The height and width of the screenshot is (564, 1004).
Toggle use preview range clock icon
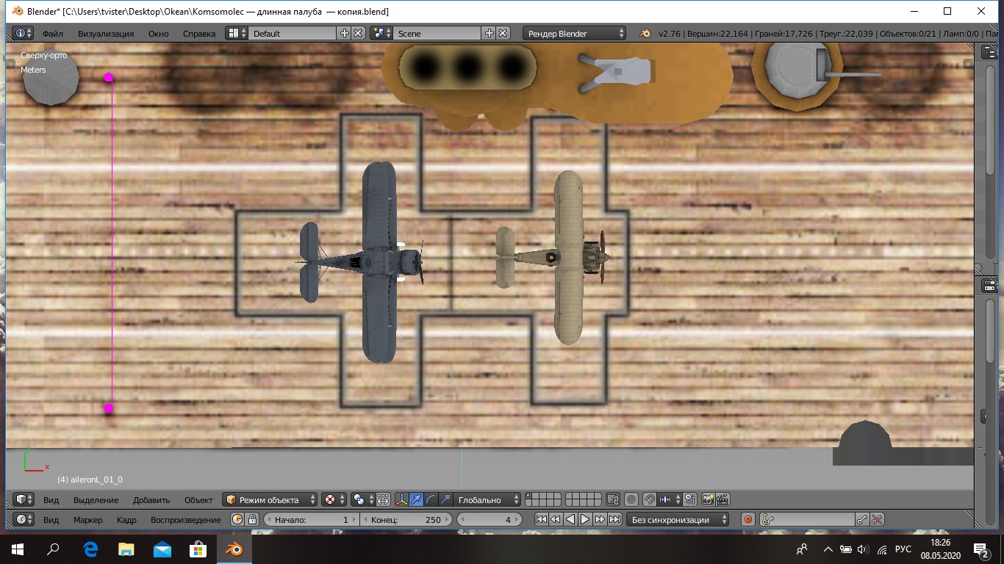(237, 519)
